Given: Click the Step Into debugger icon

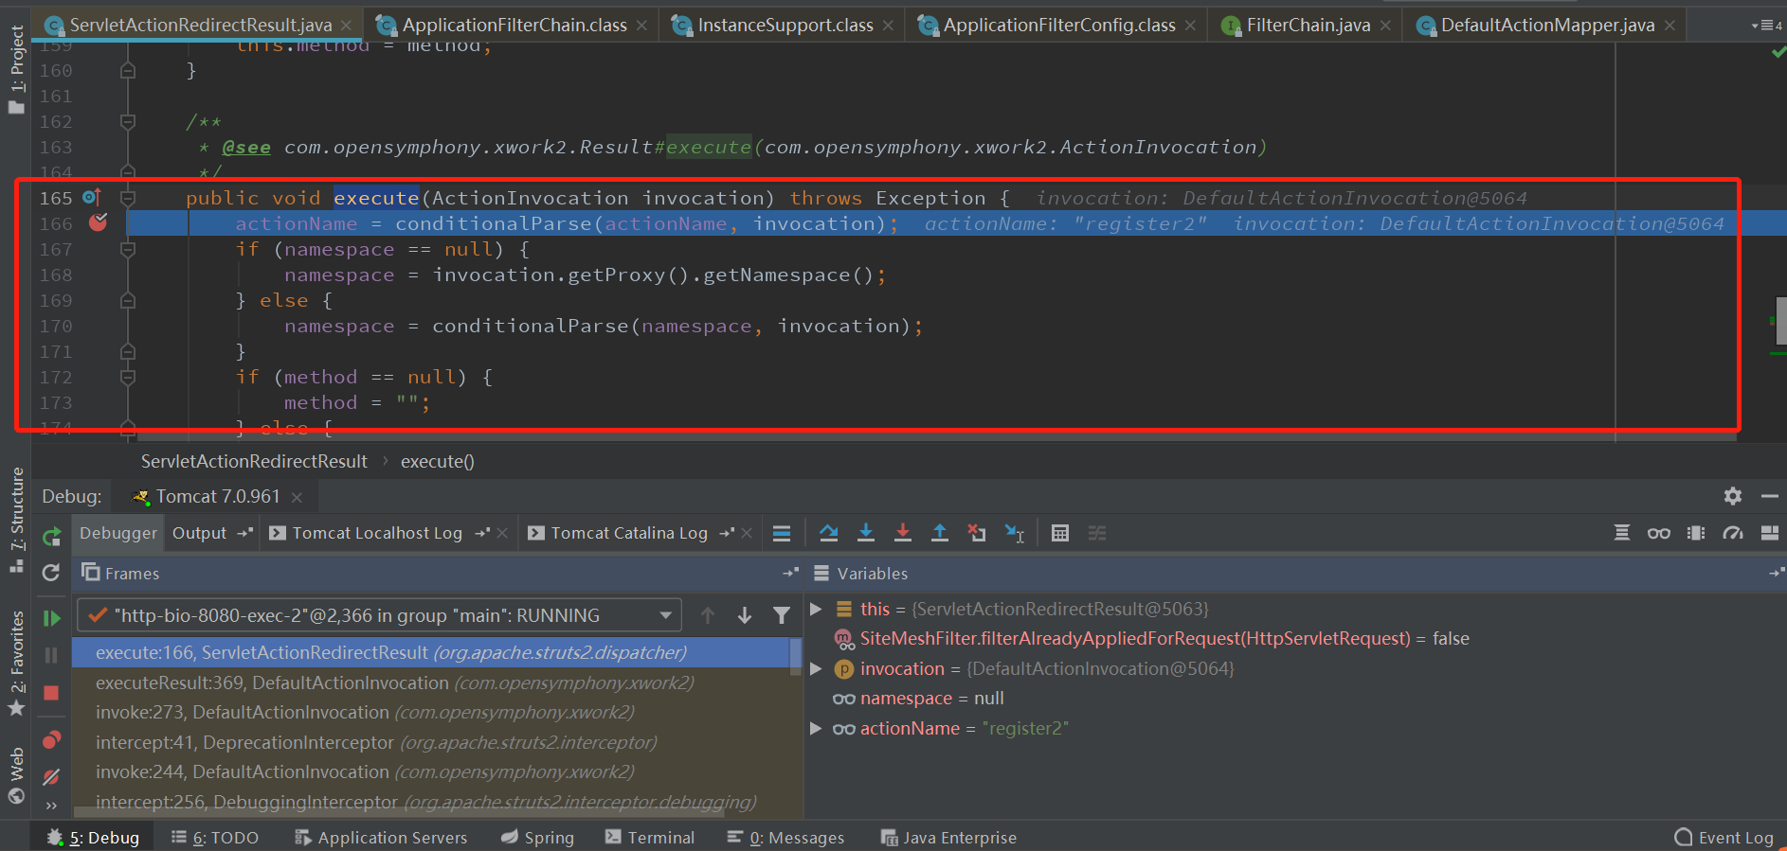Looking at the screenshot, I should pyautogui.click(x=866, y=533).
